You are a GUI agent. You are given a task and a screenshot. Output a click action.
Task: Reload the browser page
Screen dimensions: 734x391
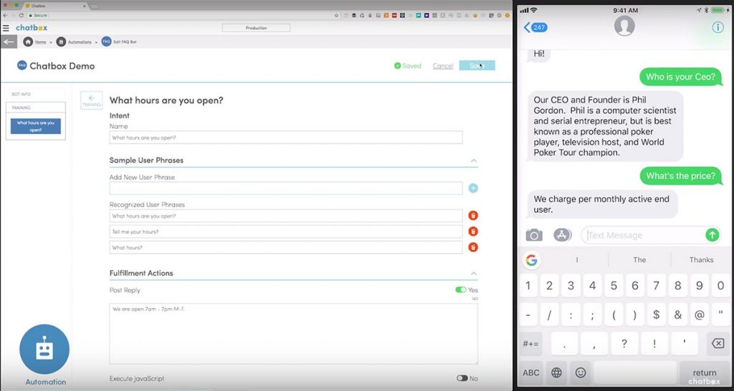click(21, 16)
